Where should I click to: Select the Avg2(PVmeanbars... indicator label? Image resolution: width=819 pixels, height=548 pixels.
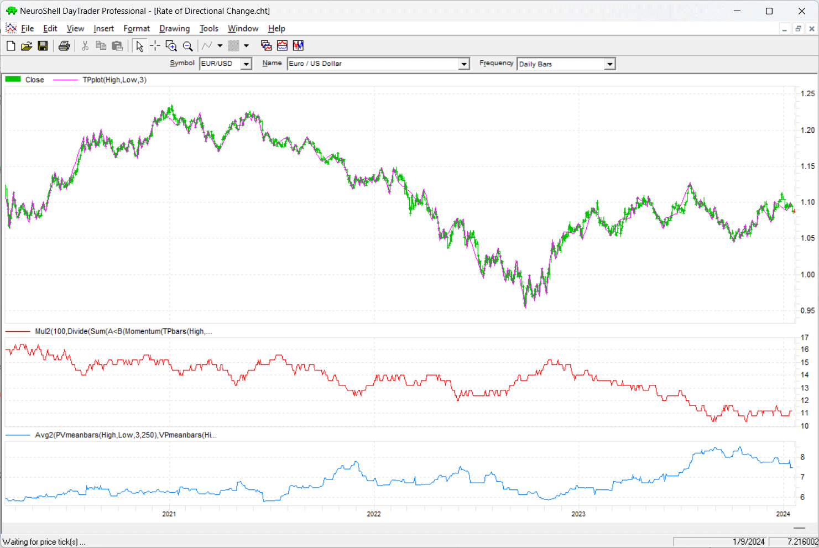click(126, 435)
